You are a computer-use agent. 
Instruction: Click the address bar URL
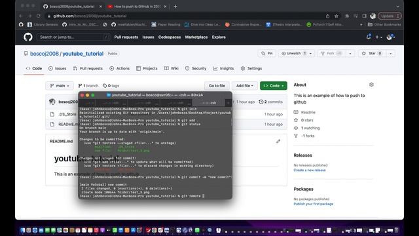tap(90, 16)
